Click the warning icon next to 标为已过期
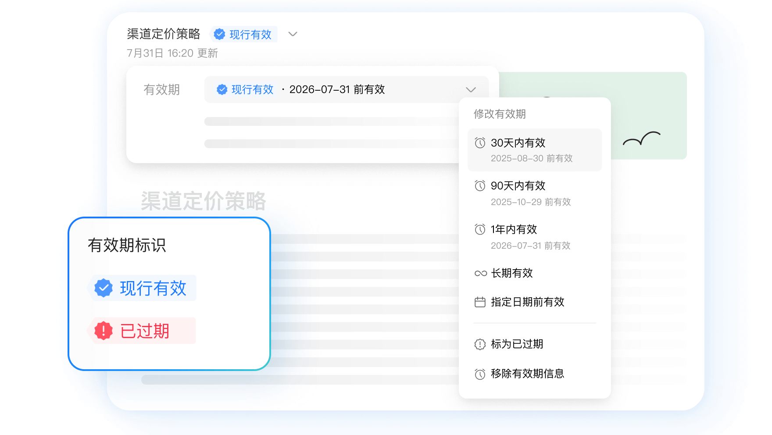Screen dimensions: 772x435 pos(480,344)
